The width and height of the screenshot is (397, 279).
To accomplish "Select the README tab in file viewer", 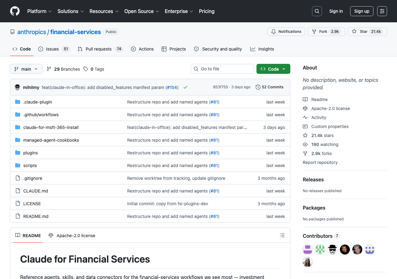I will pyautogui.click(x=28, y=235).
